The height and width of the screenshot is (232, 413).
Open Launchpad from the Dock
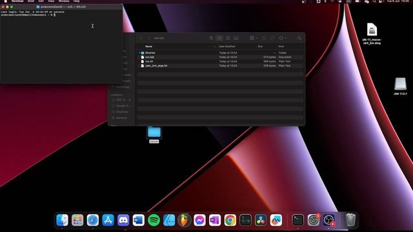coord(77,220)
